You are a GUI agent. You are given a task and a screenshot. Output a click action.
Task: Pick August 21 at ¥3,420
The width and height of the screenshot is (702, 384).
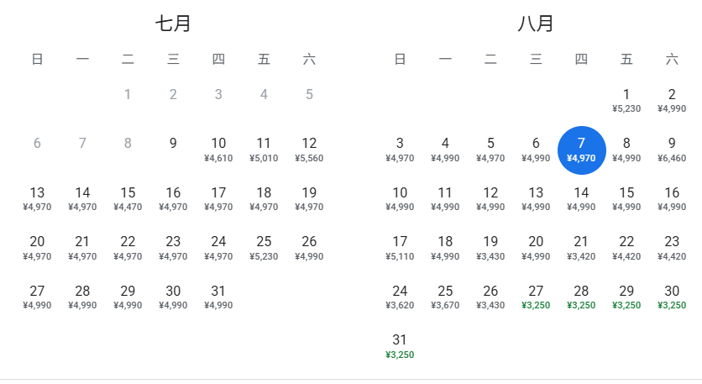click(x=581, y=247)
